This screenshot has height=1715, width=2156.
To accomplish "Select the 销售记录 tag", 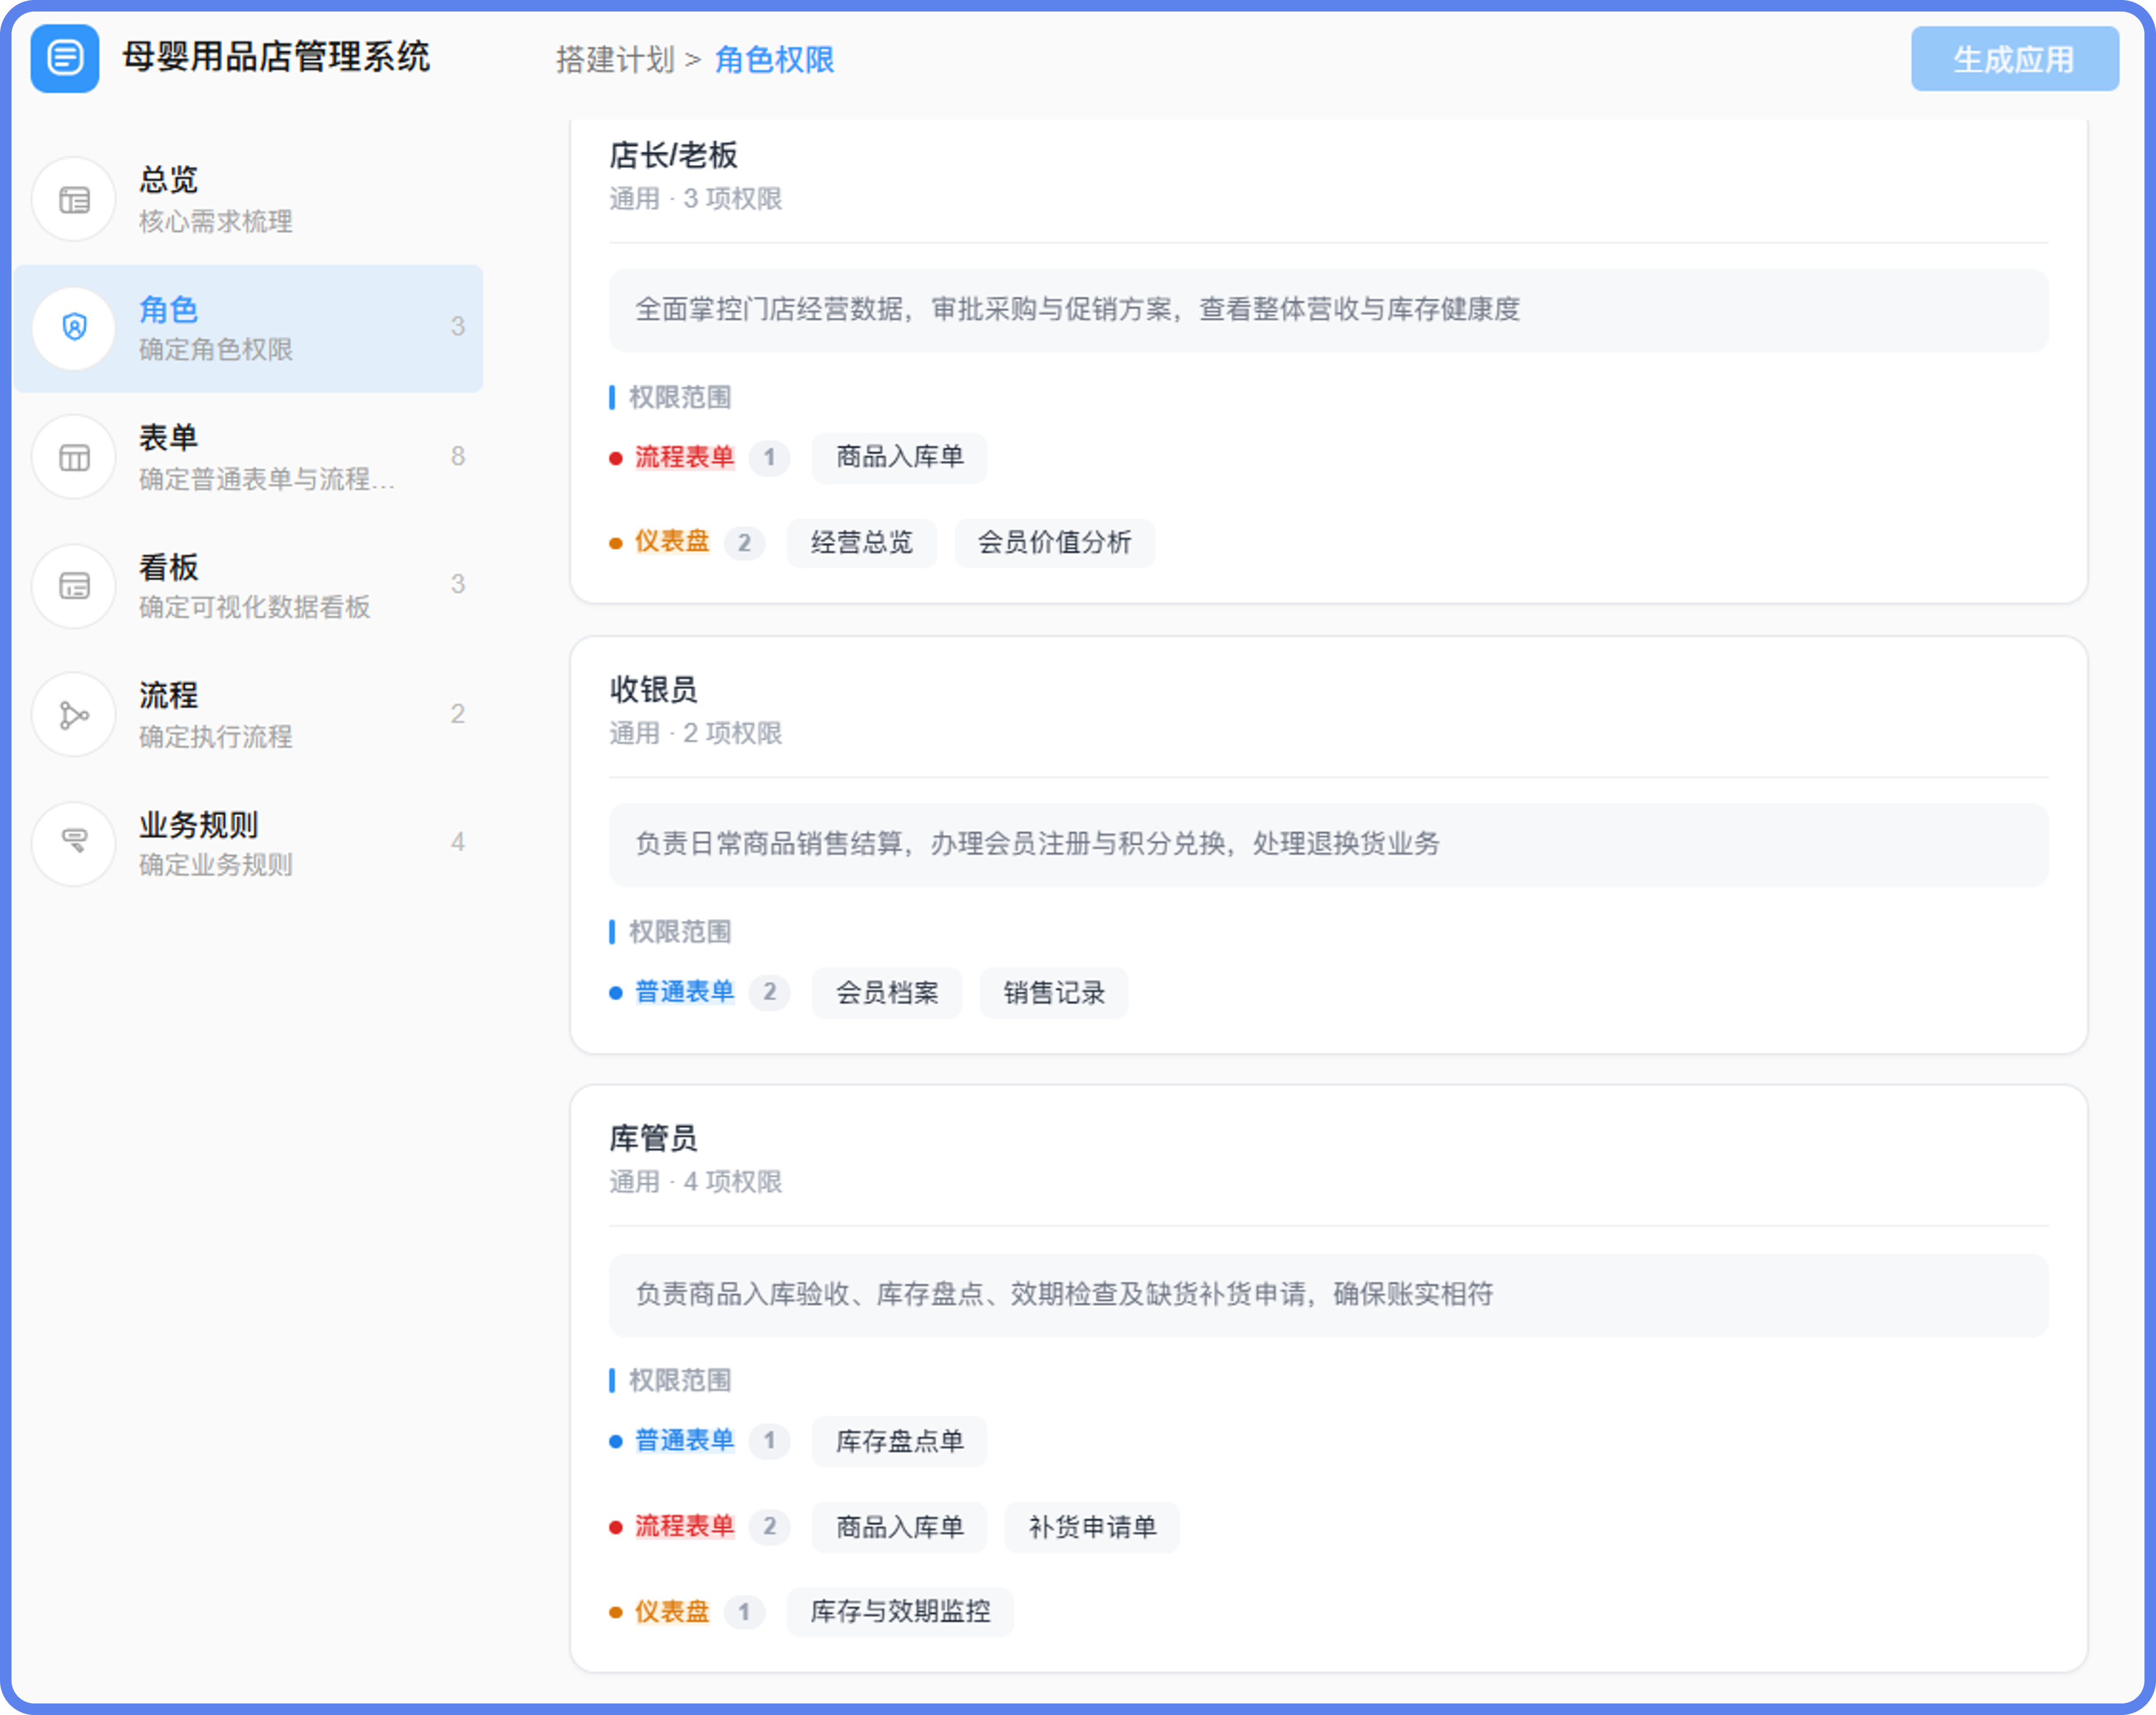I will (x=1053, y=992).
